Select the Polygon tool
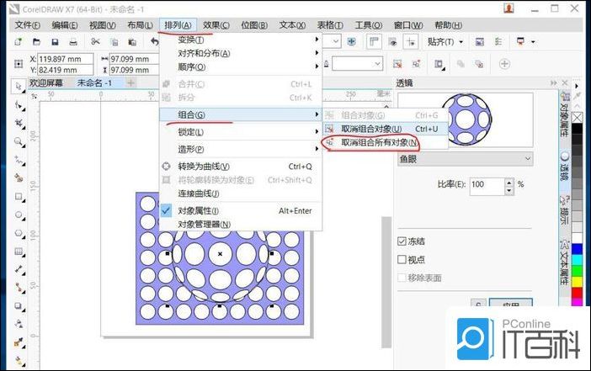Screen dimensions: 591x371 [19, 233]
